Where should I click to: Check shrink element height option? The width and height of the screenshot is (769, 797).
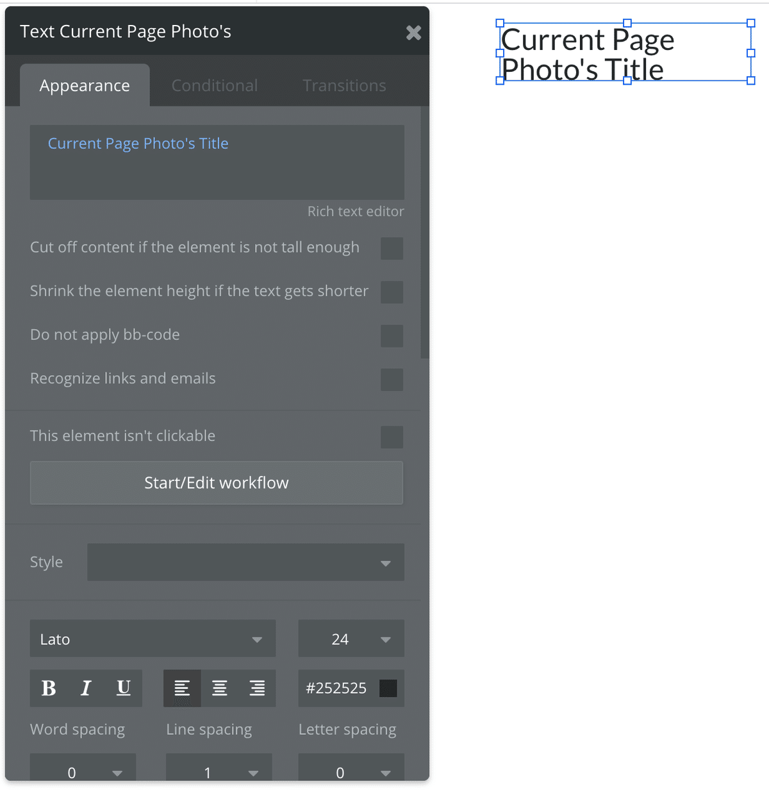392,292
